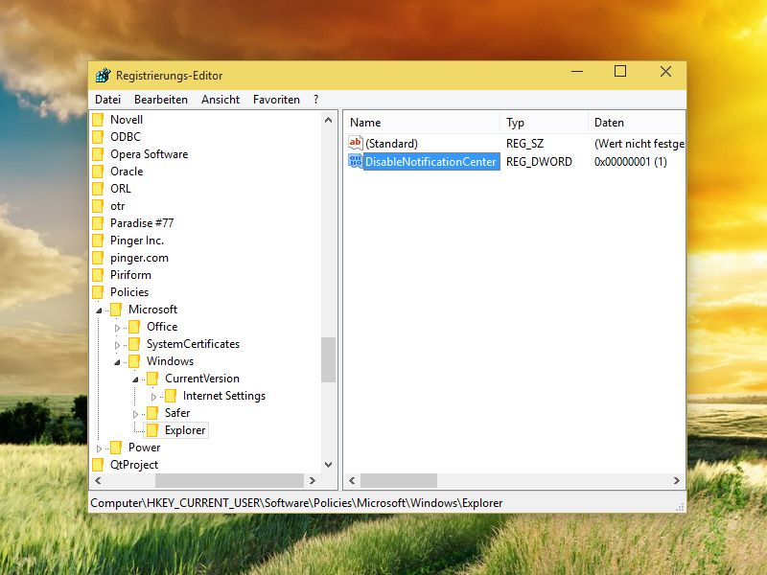Select the DisableNotificationCenter value name
Viewport: 767px width, 575px height.
click(x=430, y=162)
